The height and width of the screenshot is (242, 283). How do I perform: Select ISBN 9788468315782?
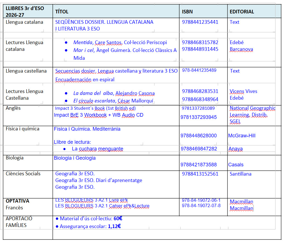tap(200, 42)
